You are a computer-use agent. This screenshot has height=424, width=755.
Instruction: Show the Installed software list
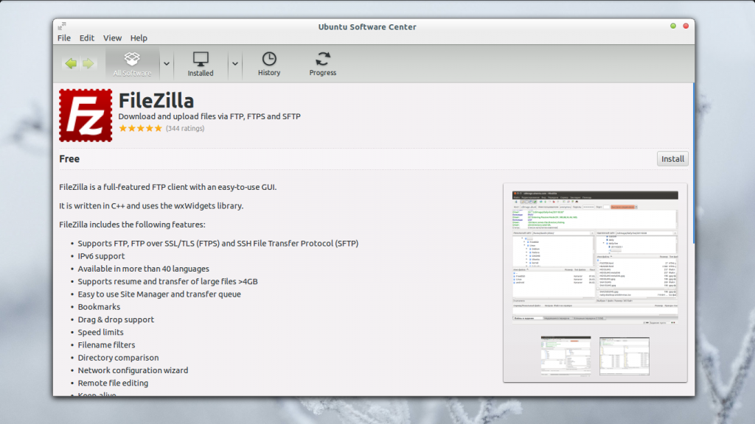pos(200,64)
